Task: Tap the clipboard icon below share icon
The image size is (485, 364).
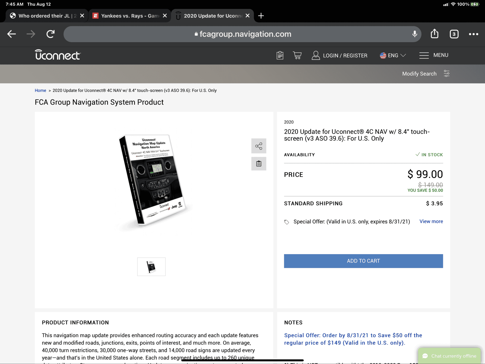Action: tap(259, 163)
